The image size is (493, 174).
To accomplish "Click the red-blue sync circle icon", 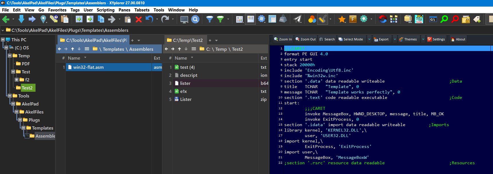I will (383, 19).
